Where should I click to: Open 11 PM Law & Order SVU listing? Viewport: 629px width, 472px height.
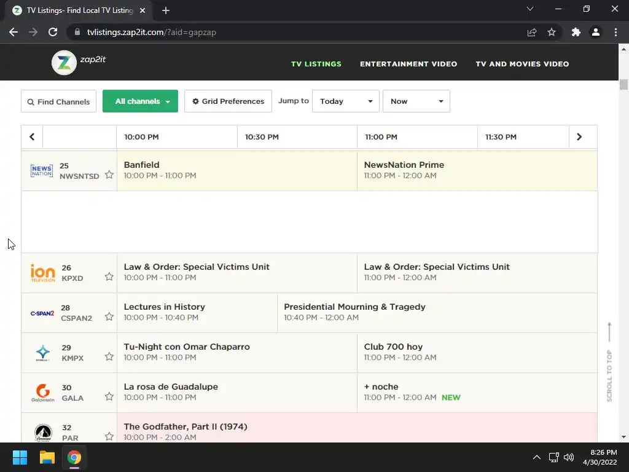[477, 273]
